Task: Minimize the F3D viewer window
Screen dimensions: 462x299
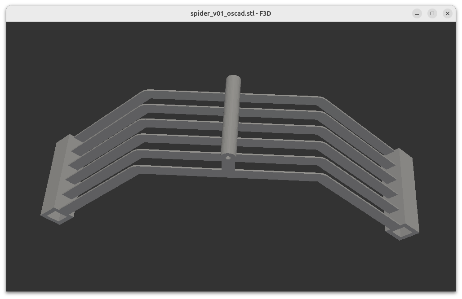Action: (417, 13)
